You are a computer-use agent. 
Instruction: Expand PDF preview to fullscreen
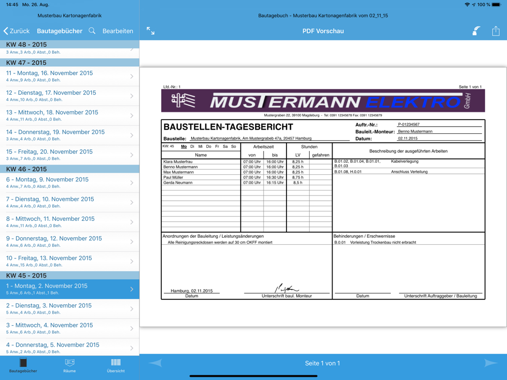[151, 31]
